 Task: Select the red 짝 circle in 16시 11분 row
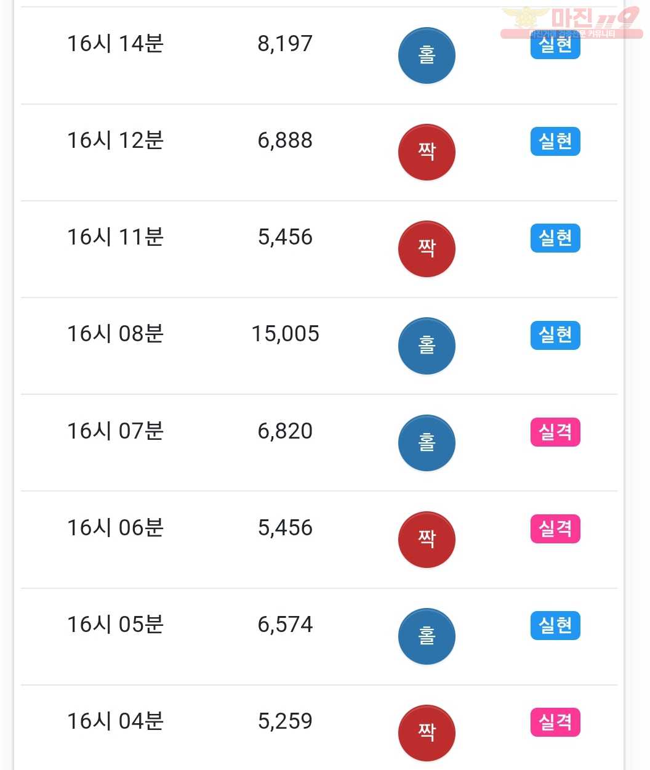pos(427,249)
